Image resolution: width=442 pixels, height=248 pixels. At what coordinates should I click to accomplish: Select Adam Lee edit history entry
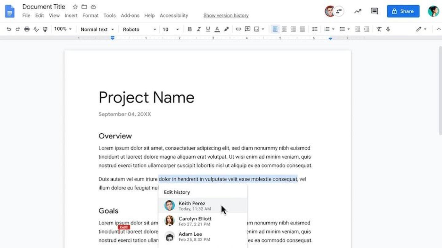pos(203,236)
